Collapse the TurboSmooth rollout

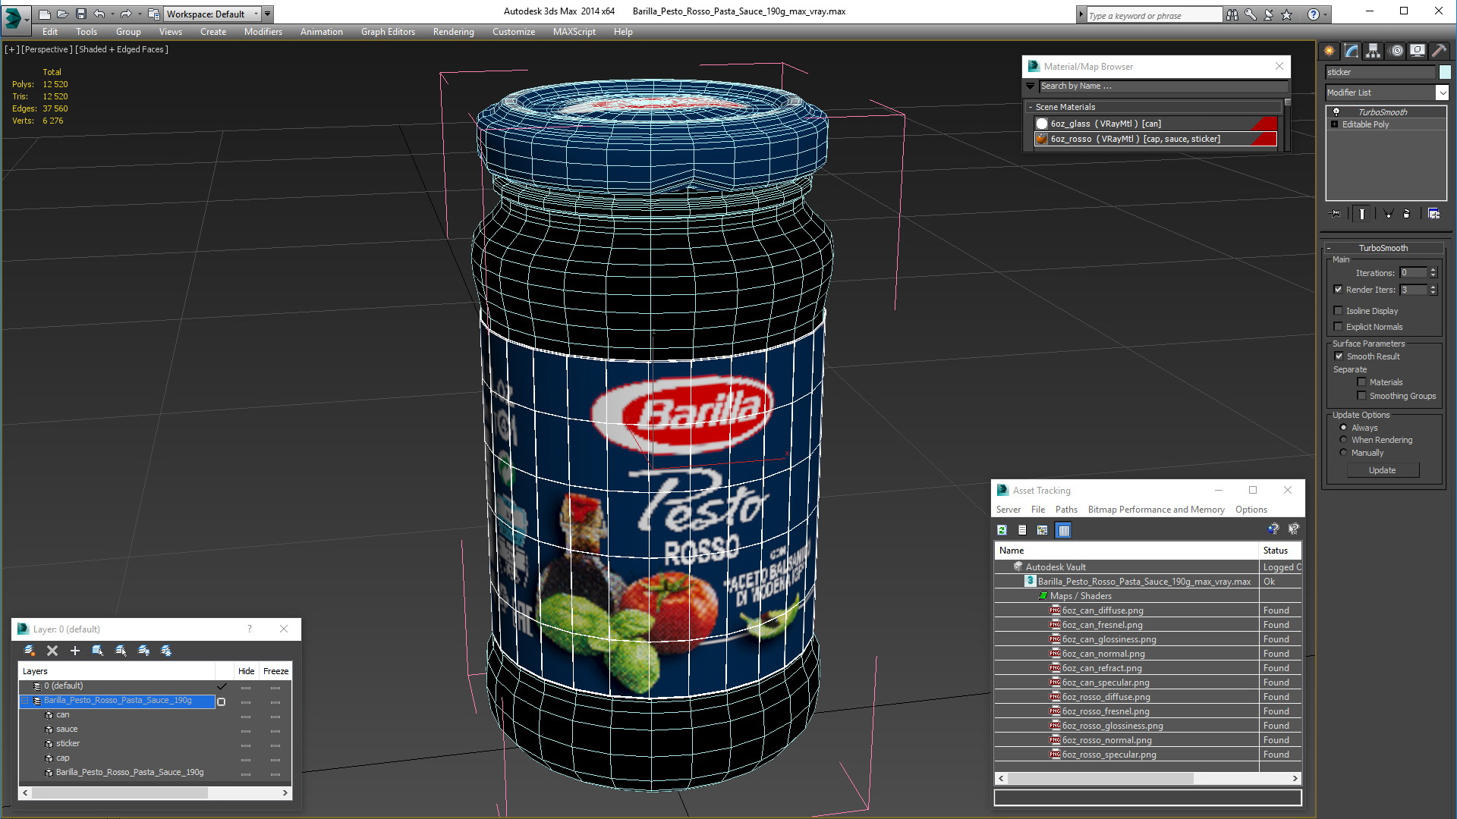[1329, 248]
